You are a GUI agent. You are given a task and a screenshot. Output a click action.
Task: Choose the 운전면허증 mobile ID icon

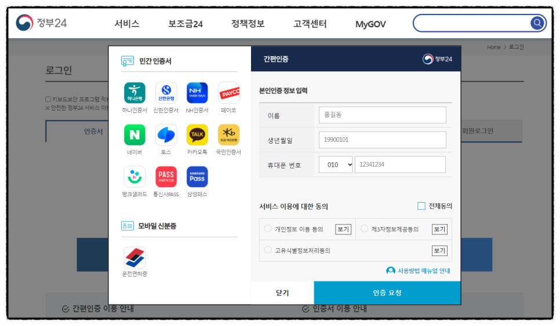pos(134,257)
